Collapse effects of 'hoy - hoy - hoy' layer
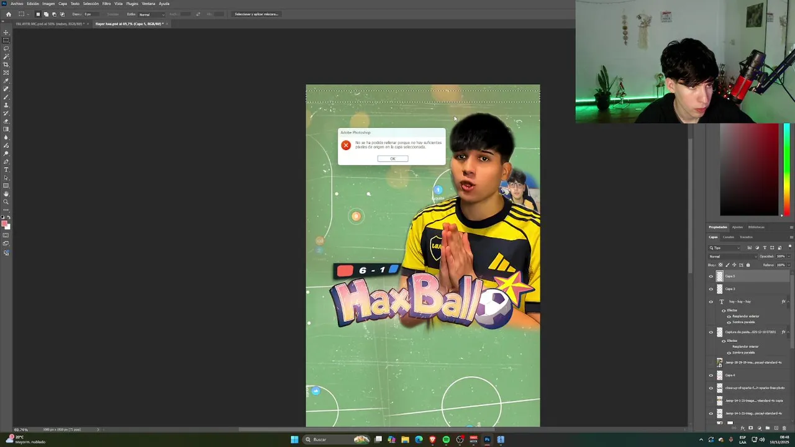The width and height of the screenshot is (795, 447). tap(789, 302)
